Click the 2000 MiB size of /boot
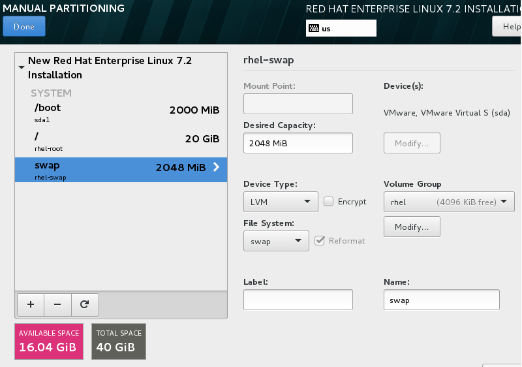The height and width of the screenshot is (367, 522). pos(194,110)
